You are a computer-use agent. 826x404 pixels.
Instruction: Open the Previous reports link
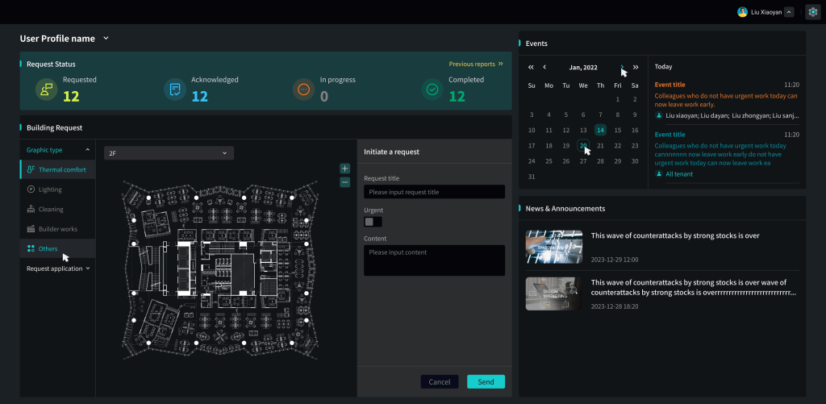coord(476,64)
